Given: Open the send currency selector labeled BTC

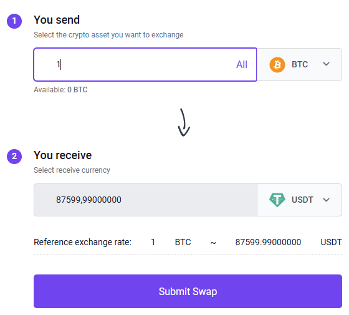Looking at the screenshot, I should tap(299, 65).
